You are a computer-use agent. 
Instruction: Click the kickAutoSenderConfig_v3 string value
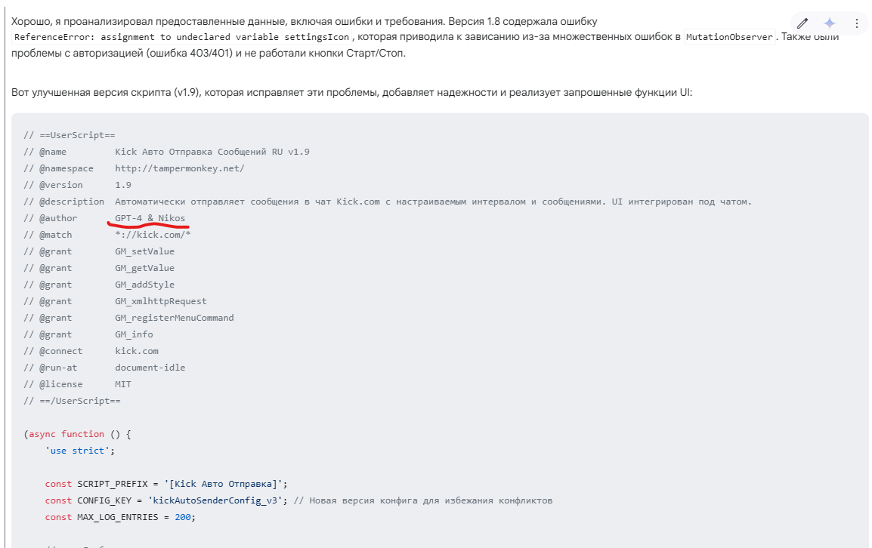pos(215,500)
